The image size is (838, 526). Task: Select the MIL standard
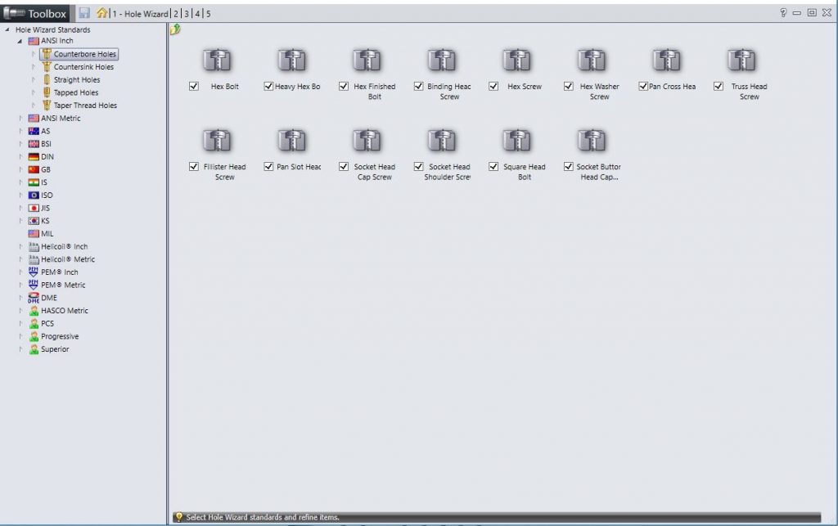click(x=47, y=233)
